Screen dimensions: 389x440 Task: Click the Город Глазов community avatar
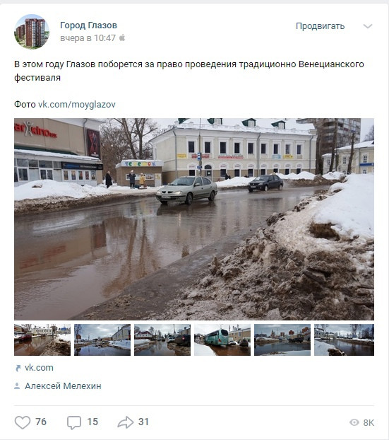click(32, 31)
